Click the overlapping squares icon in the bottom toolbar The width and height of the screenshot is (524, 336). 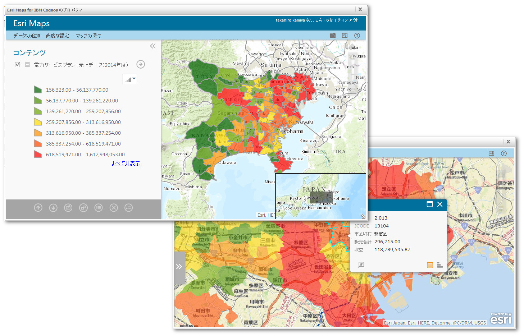pyautogui.click(x=83, y=208)
